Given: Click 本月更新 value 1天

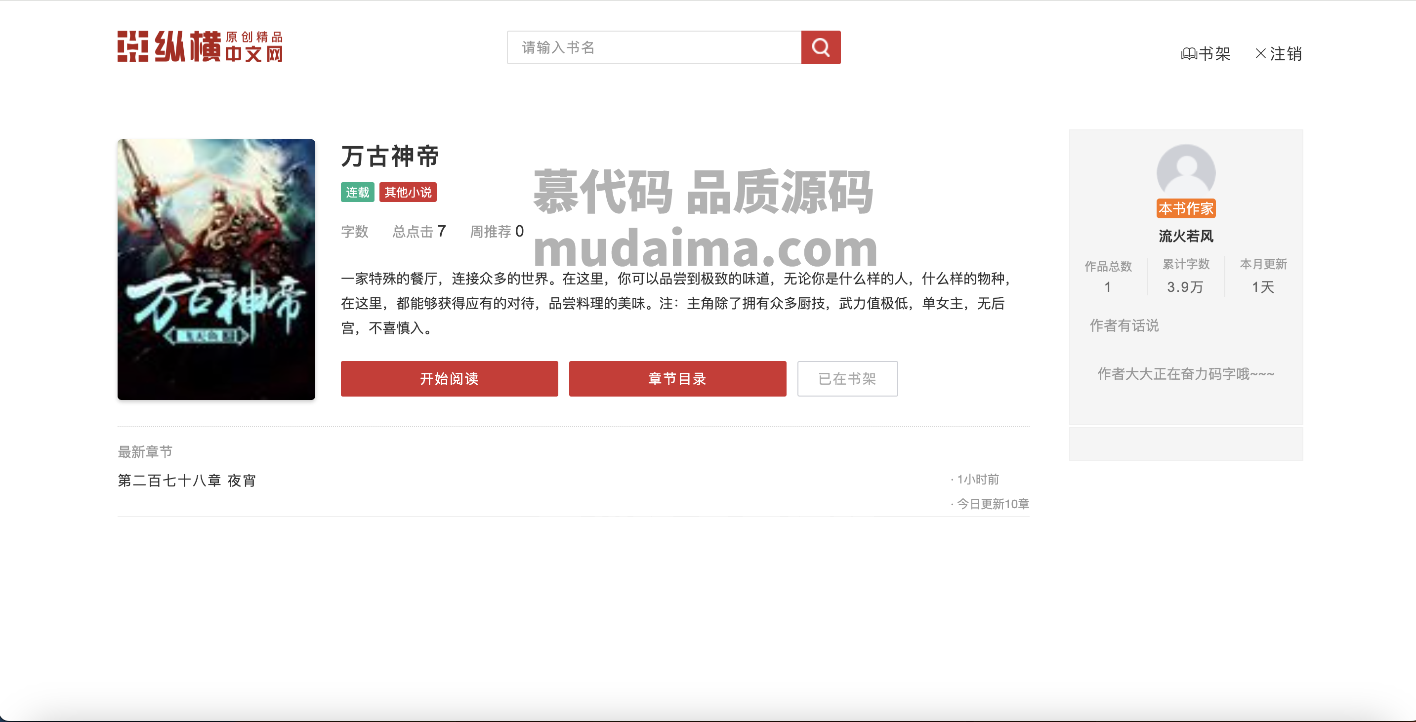Looking at the screenshot, I should [1263, 287].
